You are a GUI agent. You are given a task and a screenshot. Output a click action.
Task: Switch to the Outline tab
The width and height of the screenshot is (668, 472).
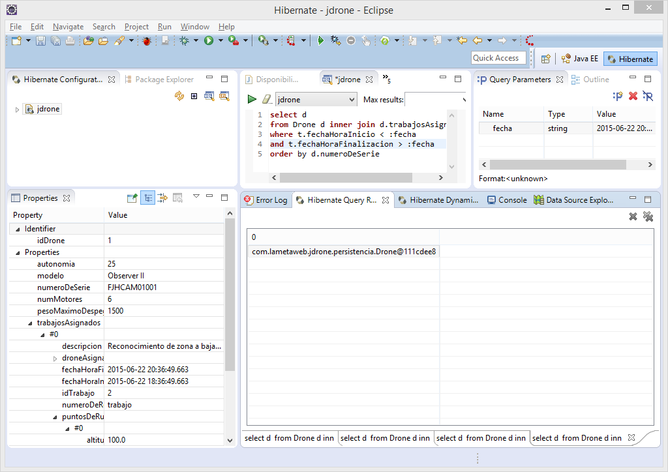pyautogui.click(x=590, y=79)
